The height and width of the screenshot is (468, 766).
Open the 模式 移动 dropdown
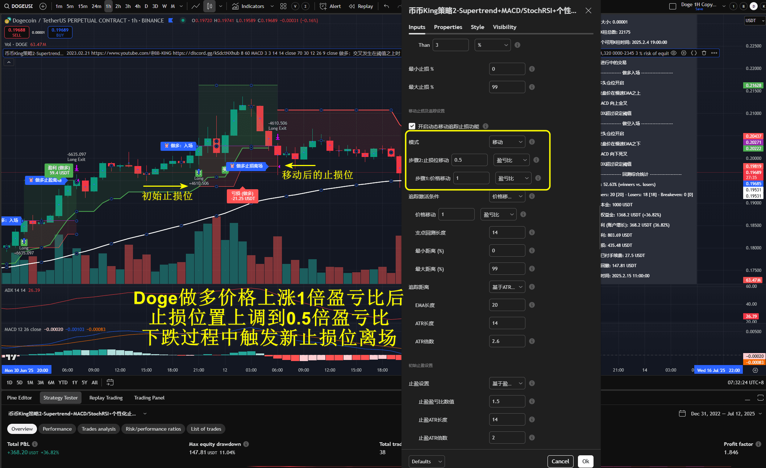(507, 142)
